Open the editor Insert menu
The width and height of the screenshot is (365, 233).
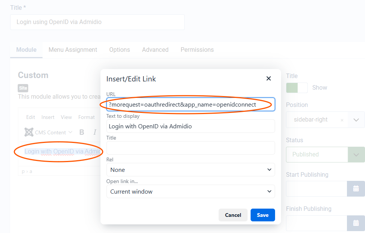click(x=48, y=117)
